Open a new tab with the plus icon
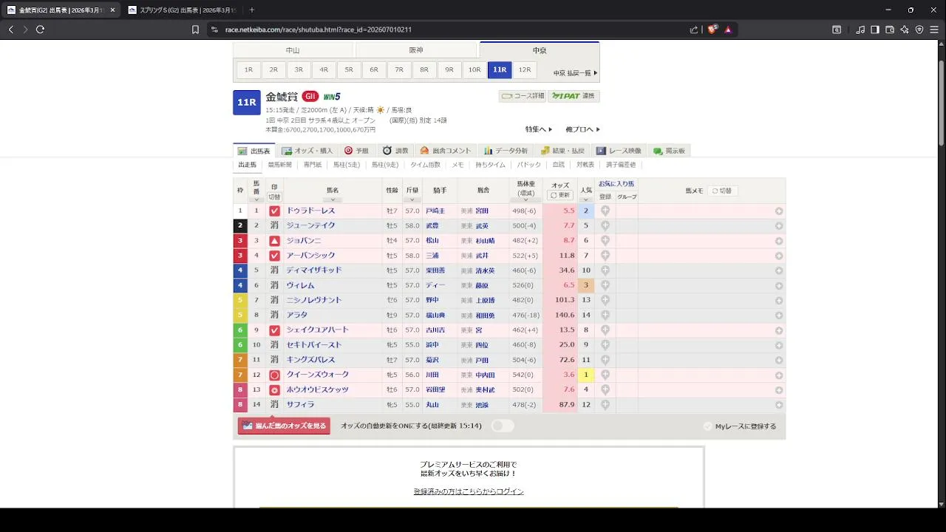 pos(251,10)
